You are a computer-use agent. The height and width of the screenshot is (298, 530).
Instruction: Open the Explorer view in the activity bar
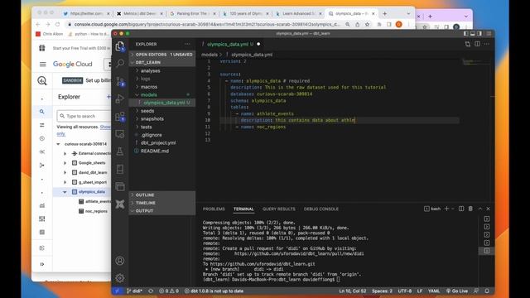[x=119, y=46]
